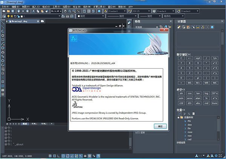Screen dimensions: 226x159
Task: Click the 确定 button in About dialog
Action: click(160, 126)
